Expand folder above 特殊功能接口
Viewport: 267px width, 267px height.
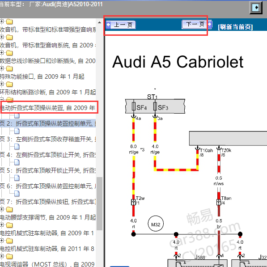(1, 68)
